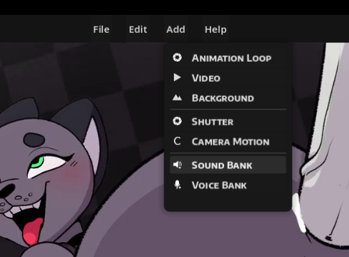Click the Animation Loop aperture icon
This screenshot has height=257, width=349.
[x=177, y=57]
